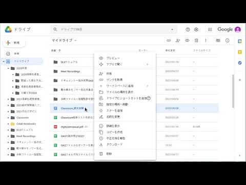Image resolution: width=246 pixels, height=185 pixels.
Task: Choose プレビュー from the context menu
Action: [125, 58]
